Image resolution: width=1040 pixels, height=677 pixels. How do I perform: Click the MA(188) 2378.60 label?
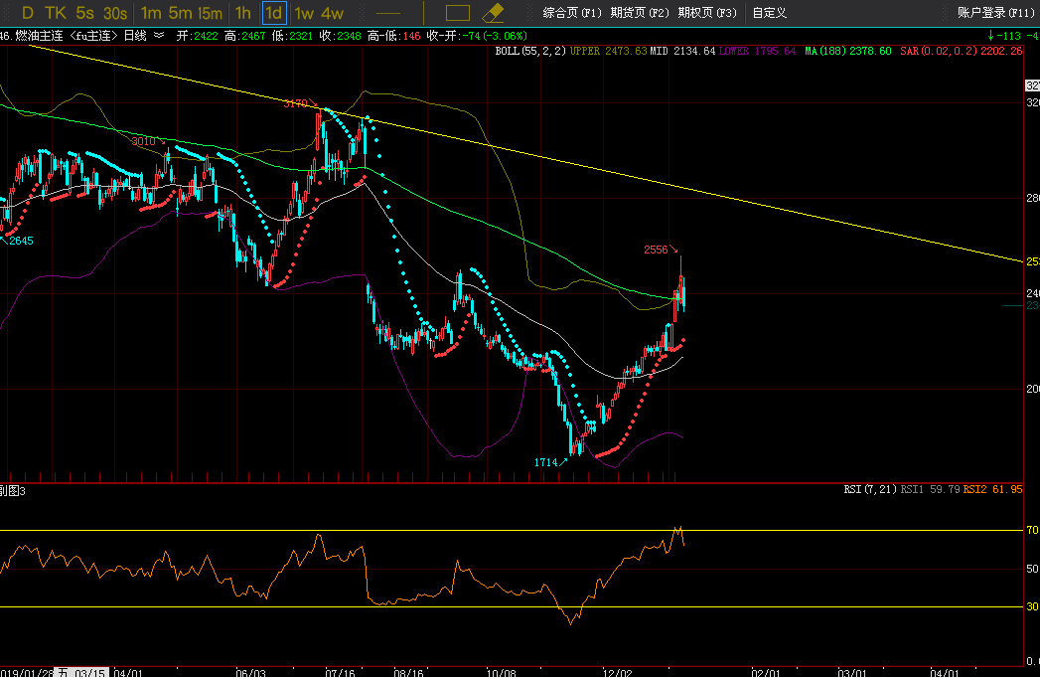tap(847, 51)
